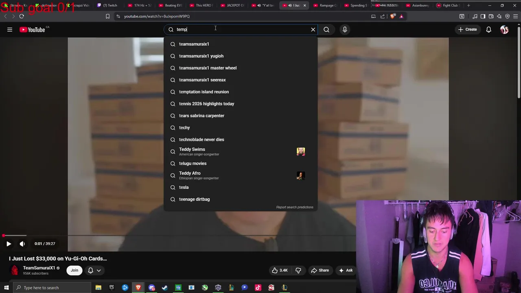521x293 pixels.
Task: Open the Windows Start menu
Action: [x=6, y=288]
